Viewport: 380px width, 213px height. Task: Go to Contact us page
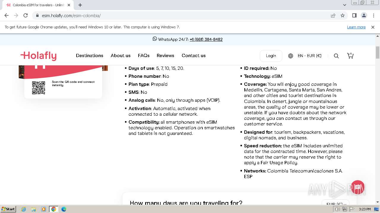194,56
